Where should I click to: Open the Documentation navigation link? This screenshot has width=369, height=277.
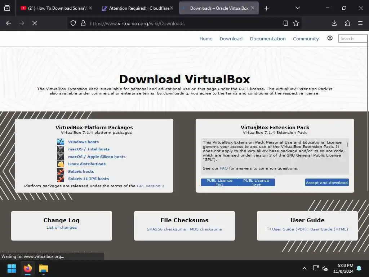268,39
